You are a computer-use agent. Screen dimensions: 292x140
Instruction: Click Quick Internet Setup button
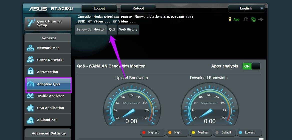click(48, 23)
